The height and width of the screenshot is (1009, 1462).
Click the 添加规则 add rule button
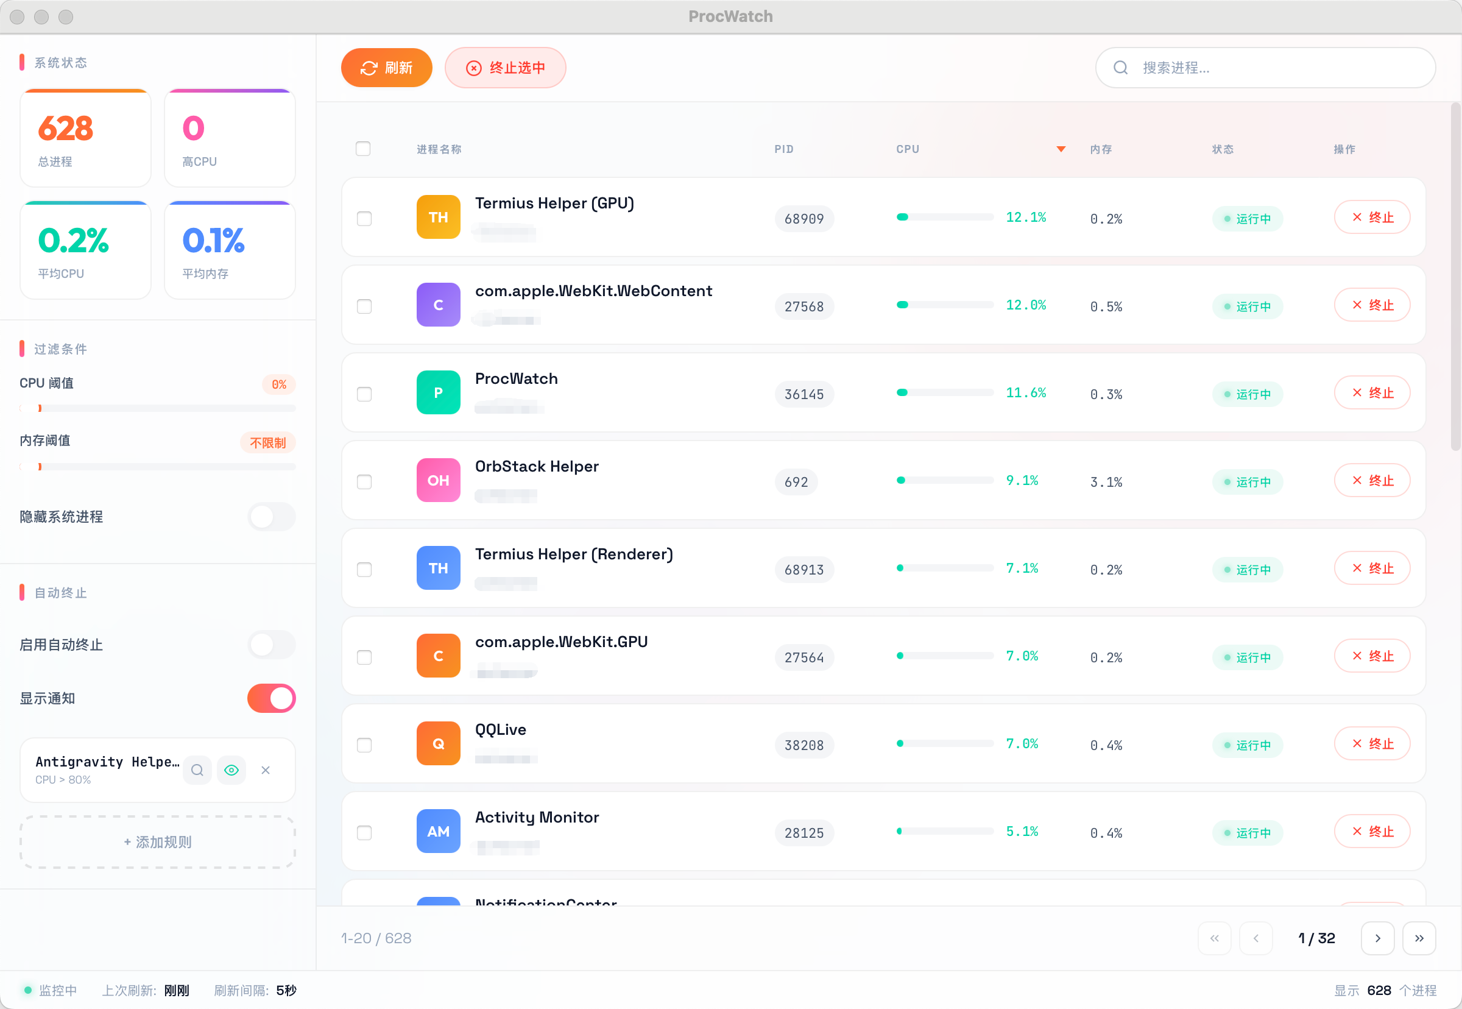point(157,842)
